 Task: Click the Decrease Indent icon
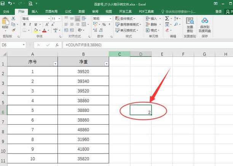tap(66, 30)
